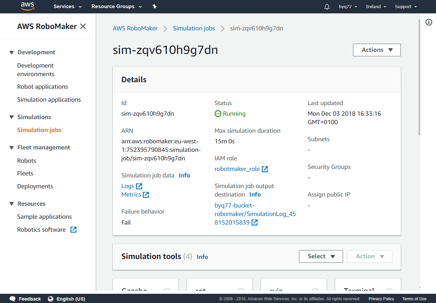Open the Actions dropdown

pos(377,50)
